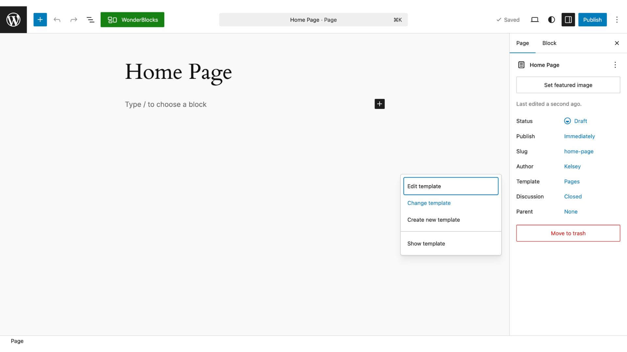The image size is (627, 352).
Task: Click Move to trash
Action: point(568,233)
